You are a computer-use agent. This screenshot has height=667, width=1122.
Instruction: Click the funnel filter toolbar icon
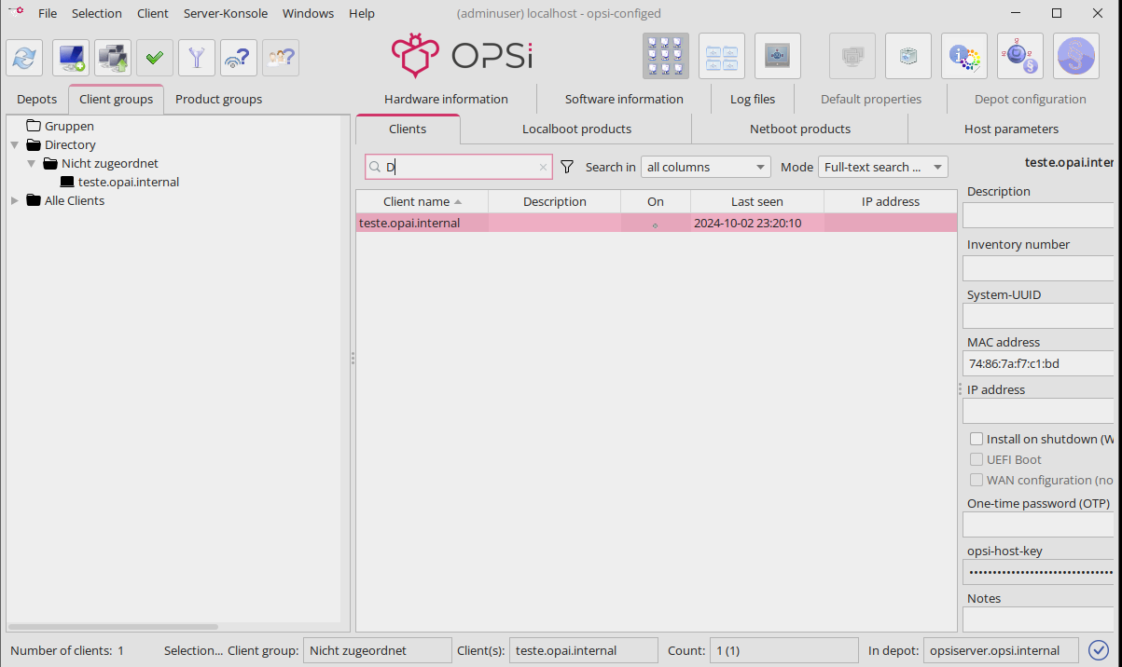click(197, 58)
